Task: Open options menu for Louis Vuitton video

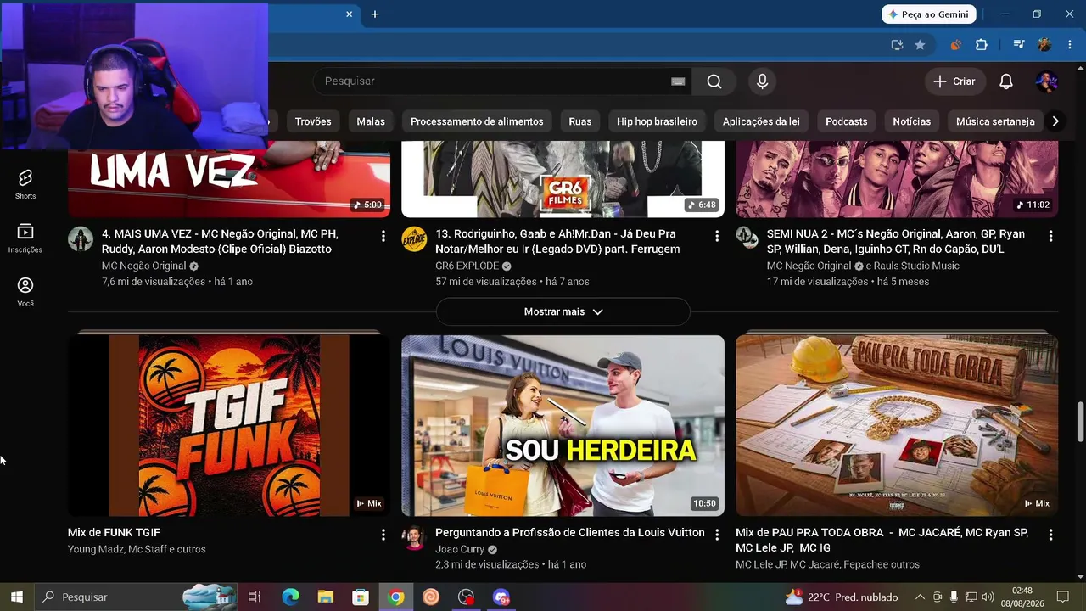Action: click(x=717, y=535)
